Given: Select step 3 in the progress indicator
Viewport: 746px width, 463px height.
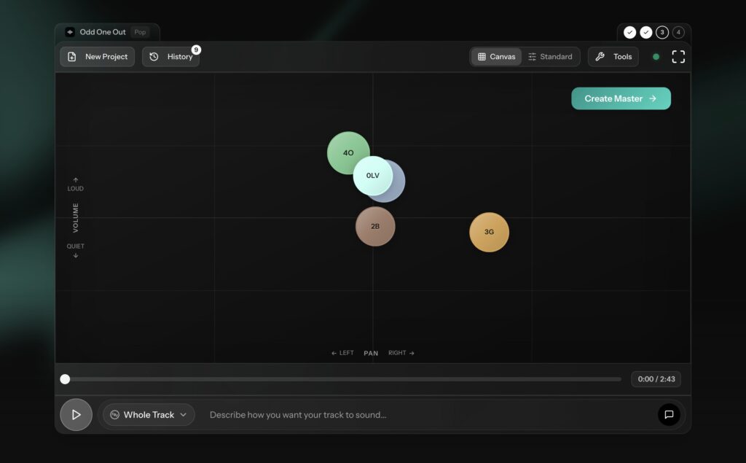Looking at the screenshot, I should (661, 32).
